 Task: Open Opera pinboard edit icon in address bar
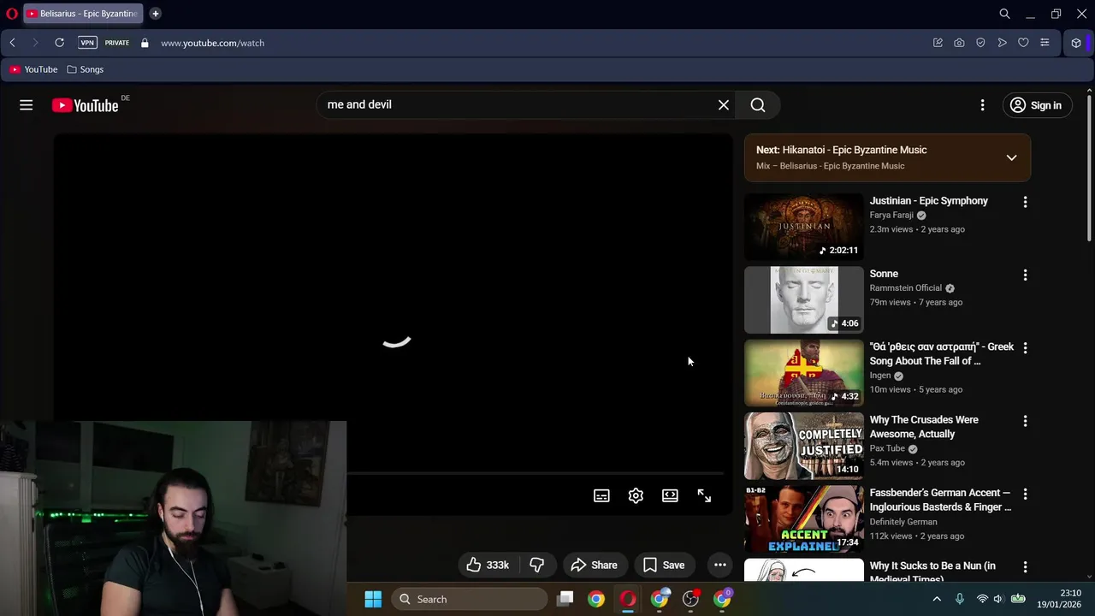click(938, 43)
